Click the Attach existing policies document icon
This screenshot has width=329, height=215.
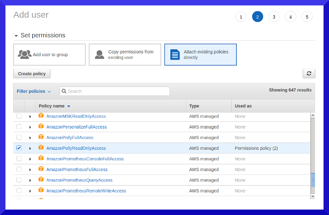point(175,54)
